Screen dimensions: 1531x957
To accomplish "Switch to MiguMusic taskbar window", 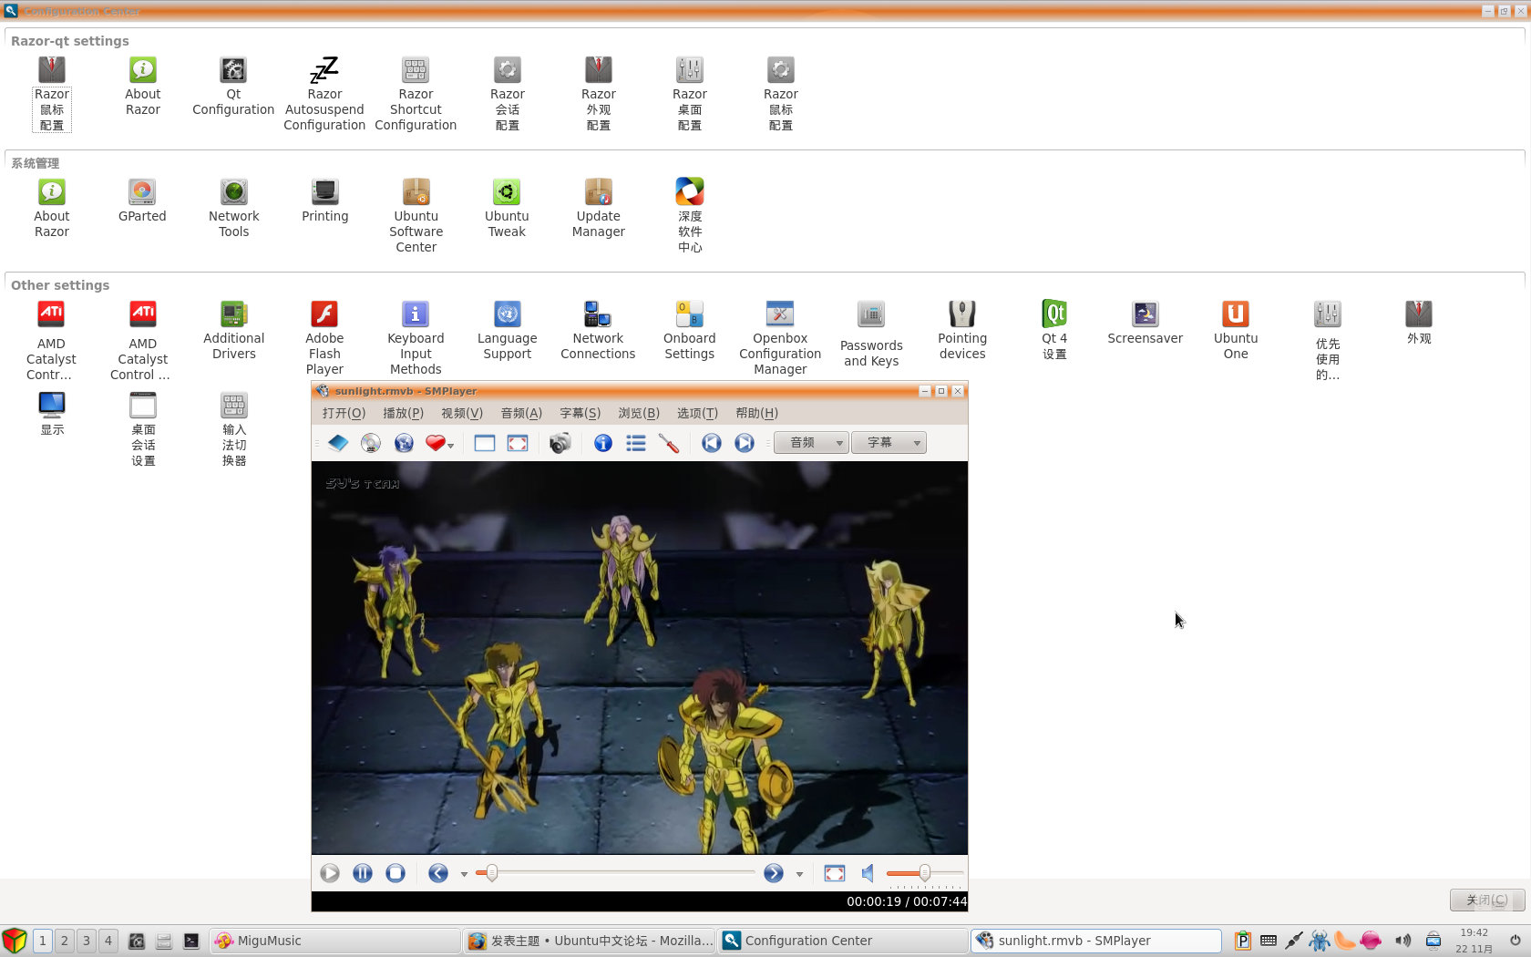I will (335, 941).
